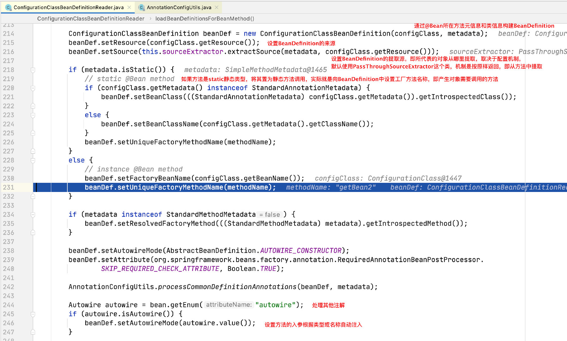Click processCommonDefinitionAnnotations method call
This screenshot has height=341, width=567.
[x=227, y=287]
